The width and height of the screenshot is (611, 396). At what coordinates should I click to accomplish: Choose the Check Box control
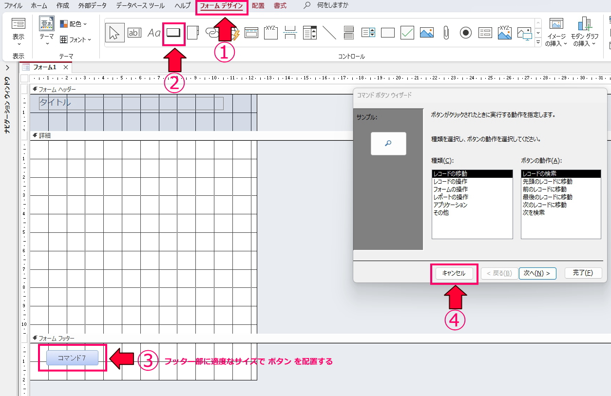coord(407,33)
